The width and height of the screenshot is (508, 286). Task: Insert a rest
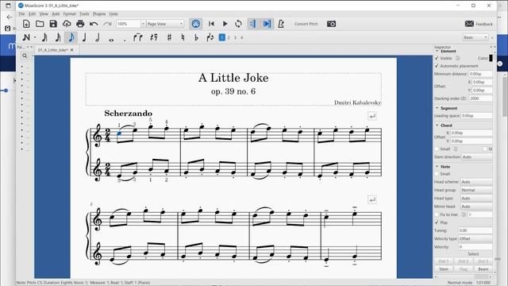pyautogui.click(x=154, y=37)
